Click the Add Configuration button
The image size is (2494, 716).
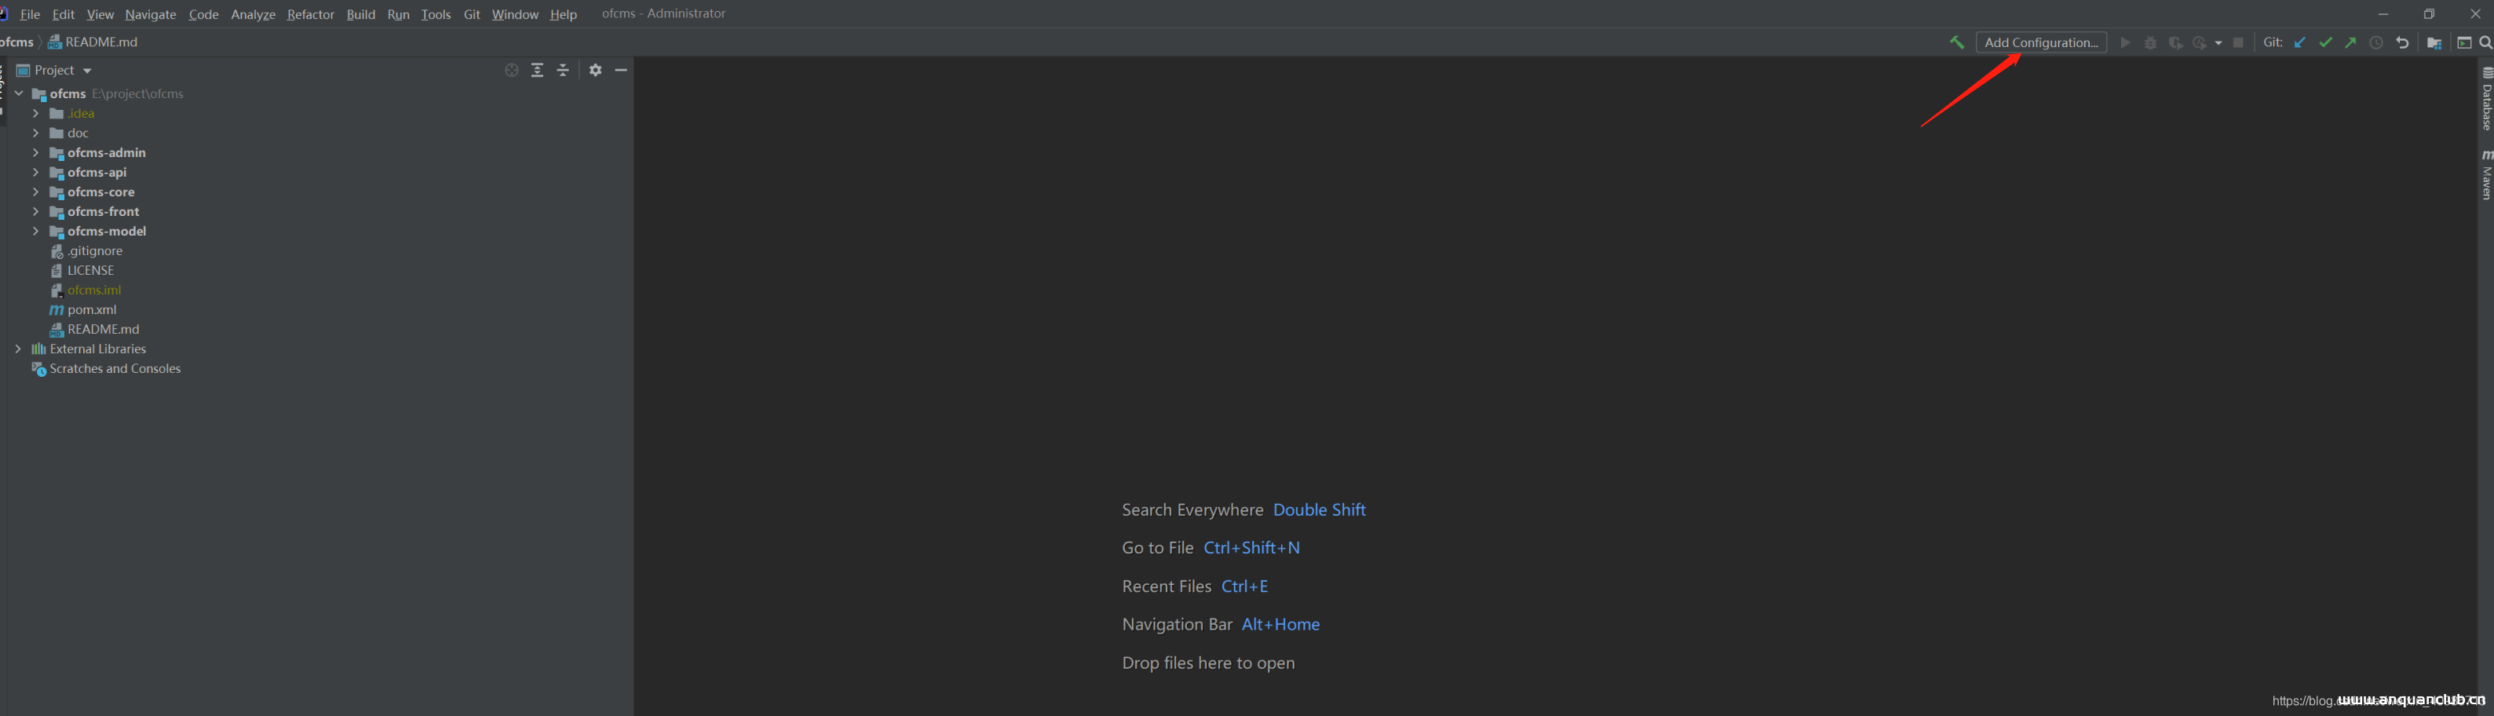[2041, 42]
